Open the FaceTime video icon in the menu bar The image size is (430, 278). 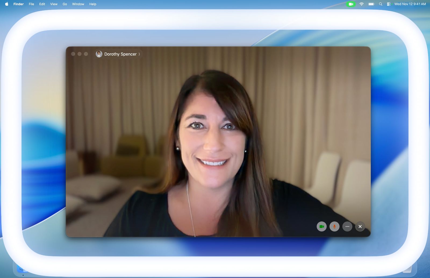coord(351,4)
